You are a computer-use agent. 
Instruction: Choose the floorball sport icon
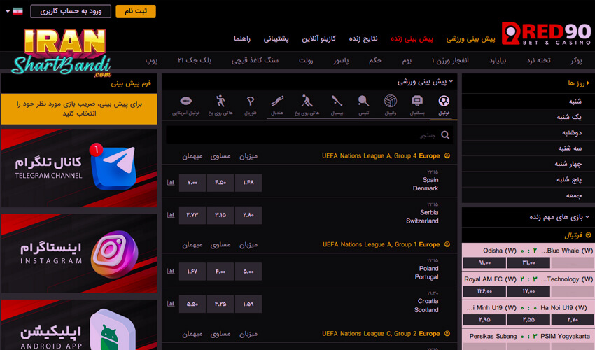(x=250, y=105)
